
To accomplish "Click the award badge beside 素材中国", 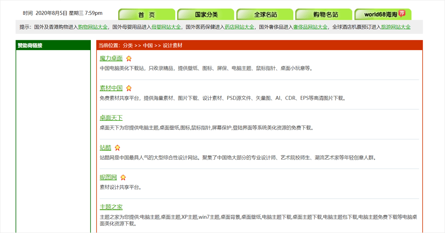I will (129, 88).
